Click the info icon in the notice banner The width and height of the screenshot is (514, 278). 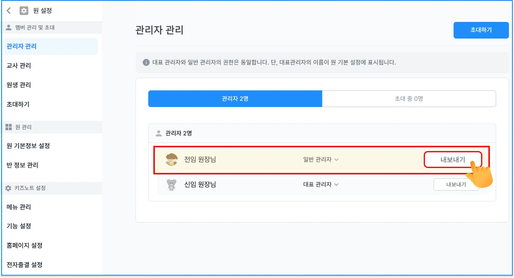[x=146, y=62]
